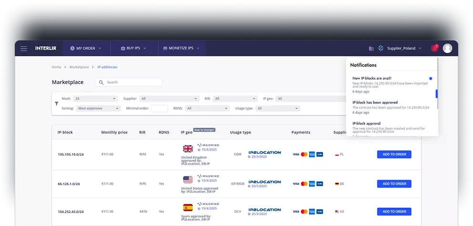This screenshot has height=226, width=473.
Task: Click the PL Poland supplier flag
Action: click(x=337, y=154)
